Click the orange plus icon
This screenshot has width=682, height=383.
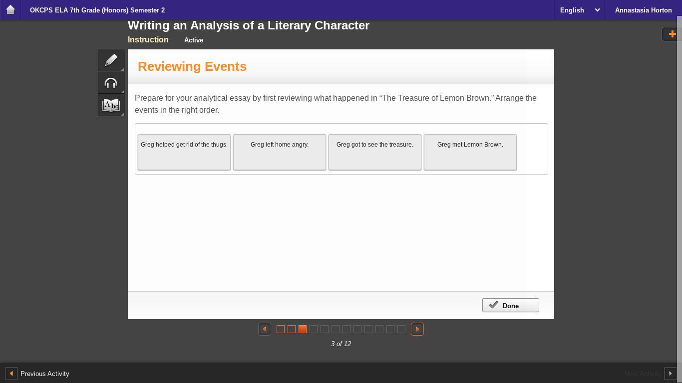click(672, 34)
